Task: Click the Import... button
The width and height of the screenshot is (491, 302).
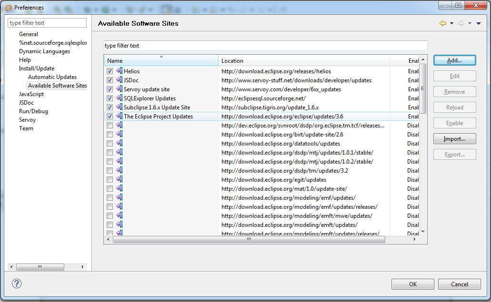Action: click(455, 139)
